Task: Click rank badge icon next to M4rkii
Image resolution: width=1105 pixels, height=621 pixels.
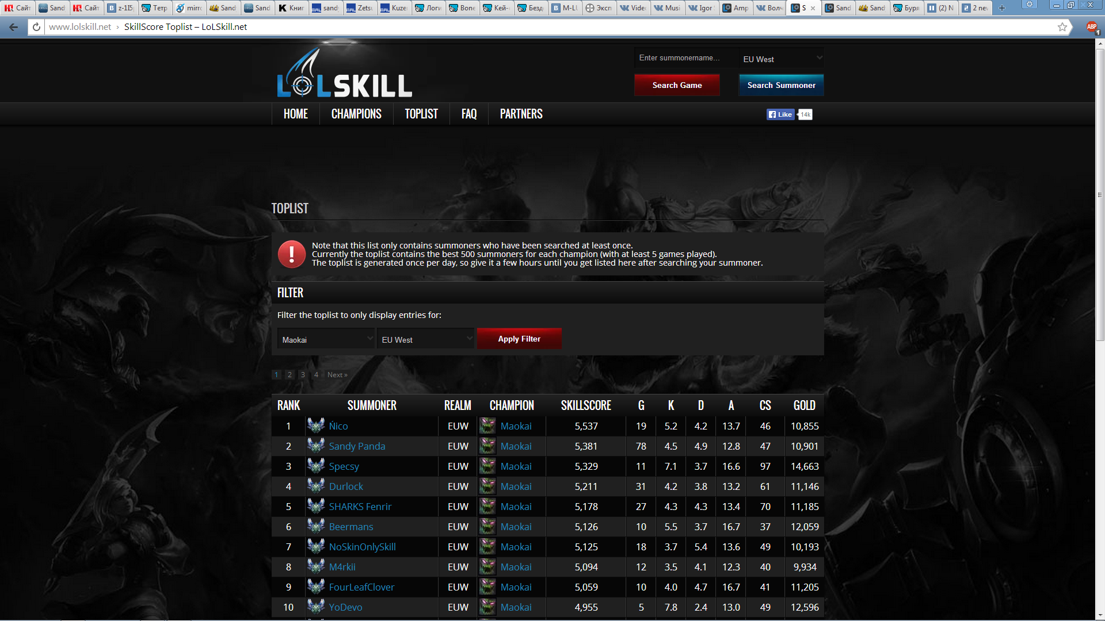Action: pyautogui.click(x=316, y=566)
